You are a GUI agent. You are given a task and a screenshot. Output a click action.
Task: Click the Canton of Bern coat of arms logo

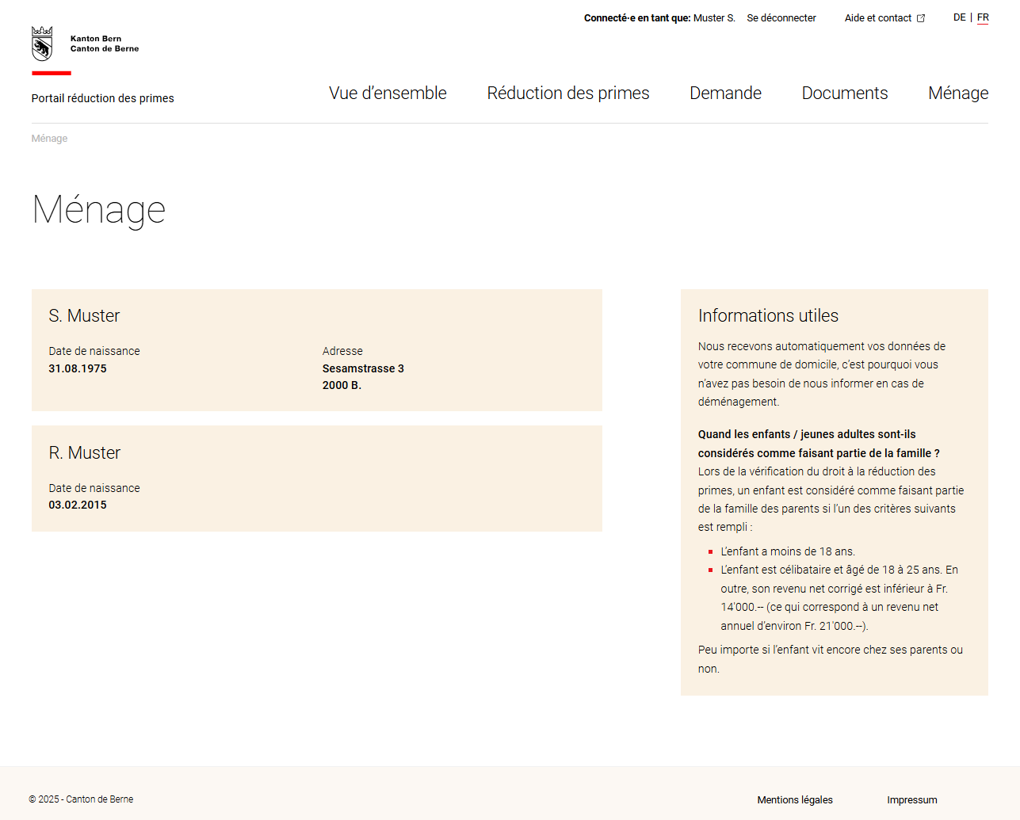42,44
